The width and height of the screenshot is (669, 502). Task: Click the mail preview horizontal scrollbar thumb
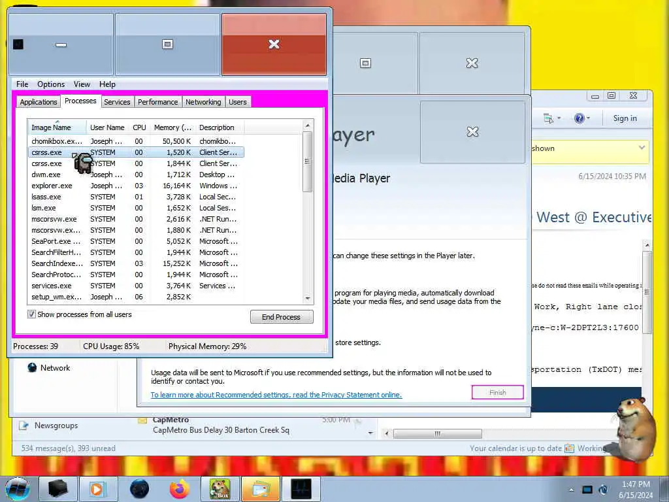pos(437,434)
